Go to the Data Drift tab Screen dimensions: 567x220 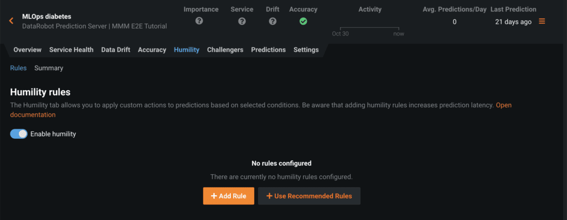pos(116,50)
